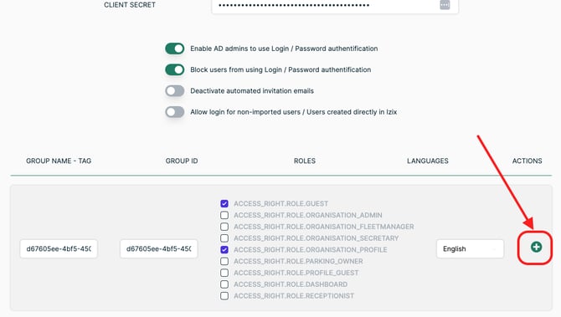Open the English language dropdown

point(470,248)
